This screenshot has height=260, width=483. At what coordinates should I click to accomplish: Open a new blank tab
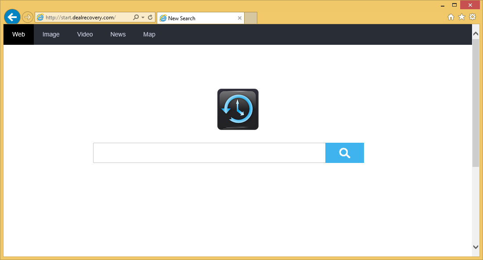(251, 18)
